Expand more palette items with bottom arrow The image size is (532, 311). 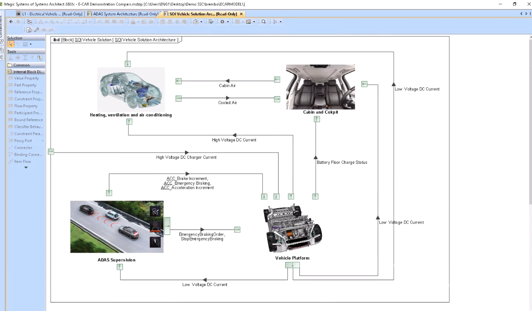coord(26,168)
